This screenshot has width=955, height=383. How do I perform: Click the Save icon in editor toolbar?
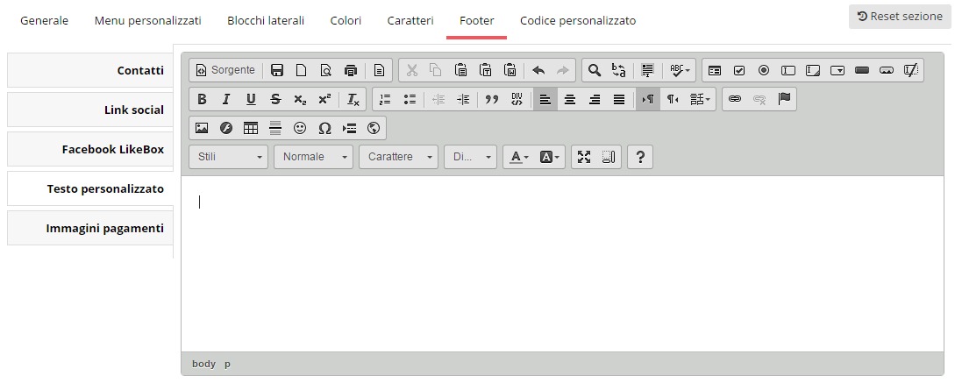(277, 70)
